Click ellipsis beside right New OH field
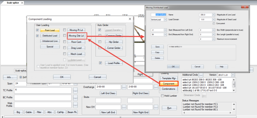Viewport: 257px width, 118px height. 156,107
